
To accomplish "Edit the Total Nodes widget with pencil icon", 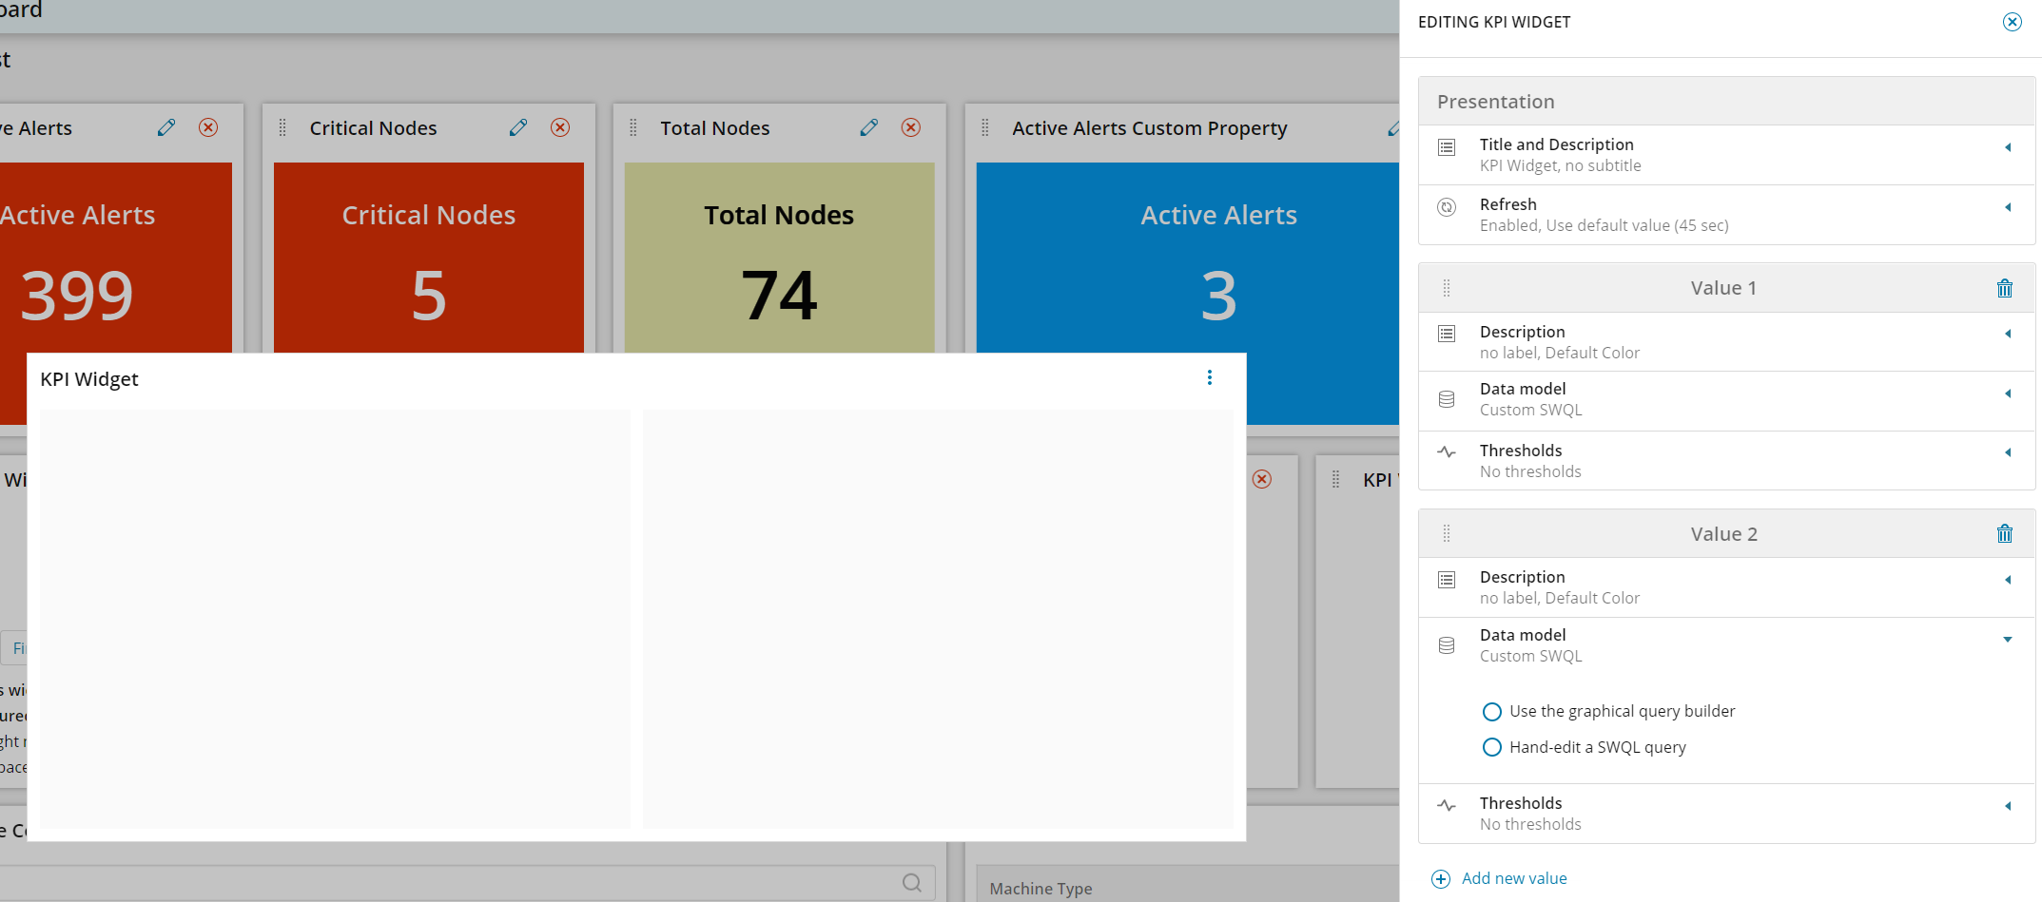I will tap(869, 127).
